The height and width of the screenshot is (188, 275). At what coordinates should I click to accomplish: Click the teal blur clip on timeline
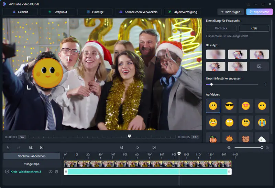[148, 172]
